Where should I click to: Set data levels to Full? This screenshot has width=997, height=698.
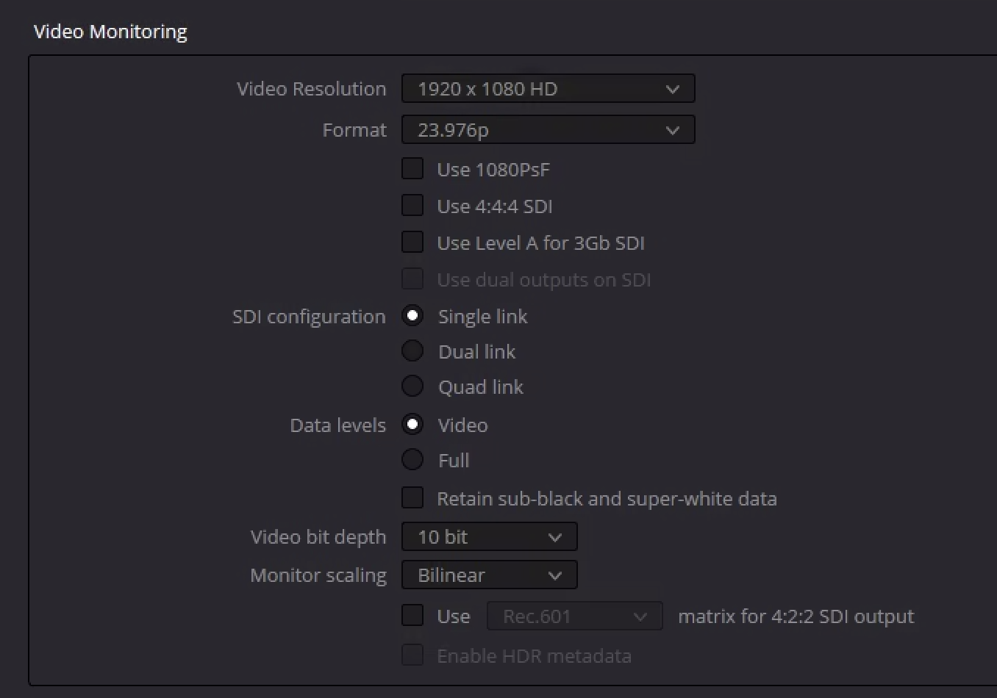tap(412, 460)
